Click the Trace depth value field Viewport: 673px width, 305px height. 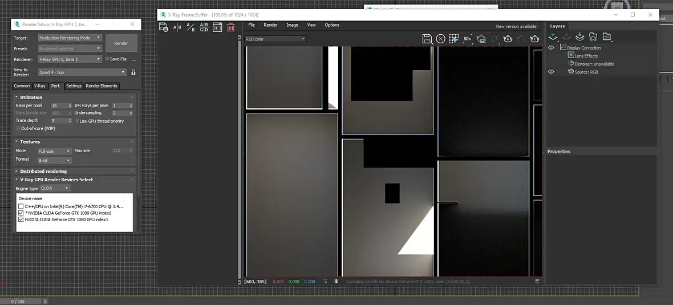click(61, 121)
